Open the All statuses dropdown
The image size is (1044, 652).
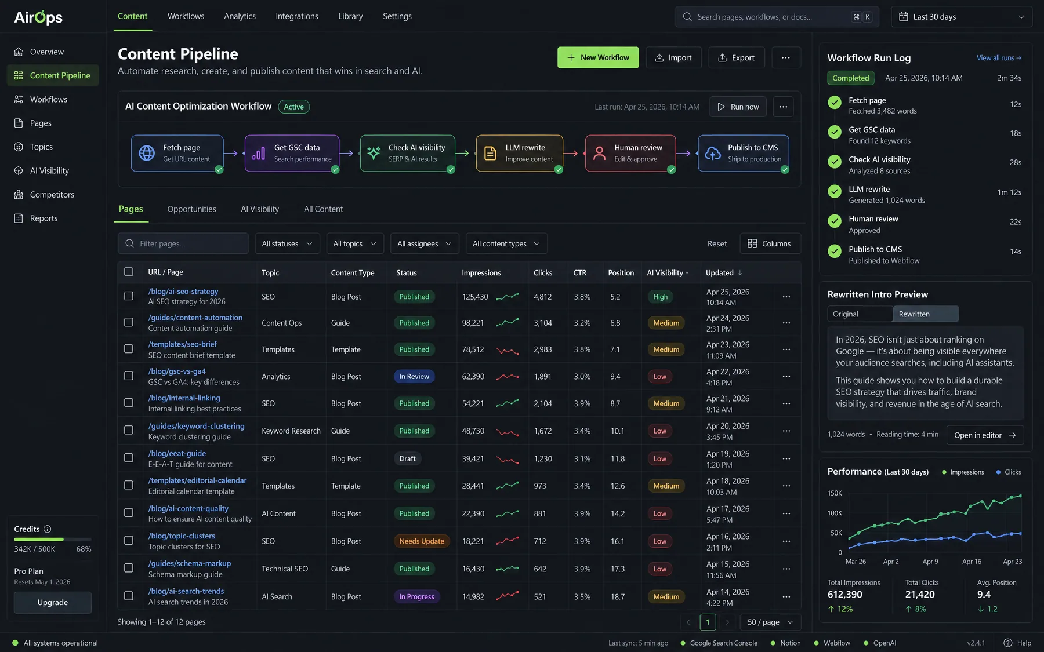click(287, 243)
